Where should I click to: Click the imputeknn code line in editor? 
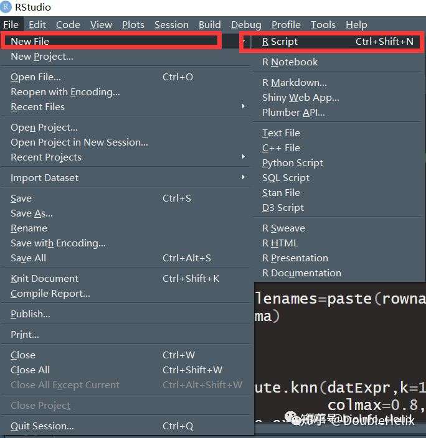(340, 388)
